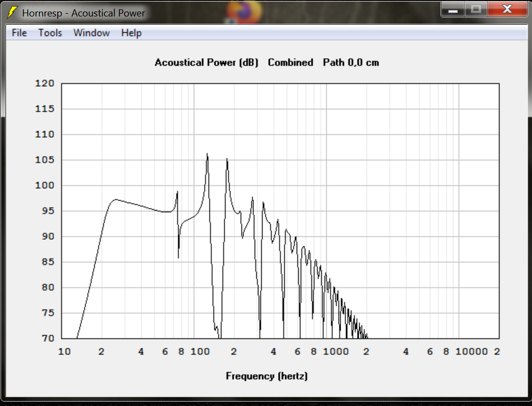Click the 110 dB y-axis value
532x406 pixels.
pos(44,134)
